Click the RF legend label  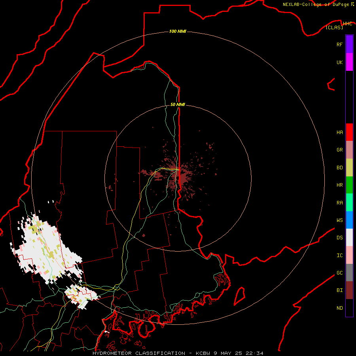point(339,44)
